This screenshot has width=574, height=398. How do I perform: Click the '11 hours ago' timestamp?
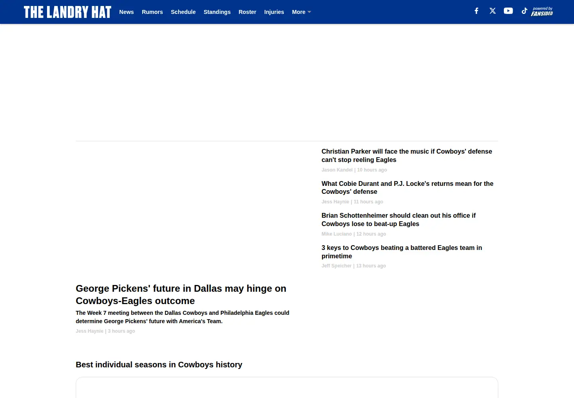(x=368, y=202)
